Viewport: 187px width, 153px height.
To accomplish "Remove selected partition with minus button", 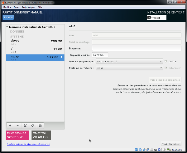I will [18, 125].
